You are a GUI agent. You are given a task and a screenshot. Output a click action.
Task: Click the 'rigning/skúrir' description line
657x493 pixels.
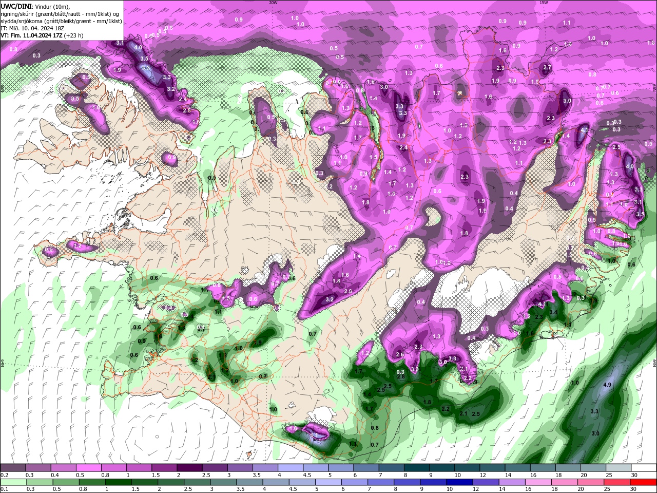(x=59, y=14)
